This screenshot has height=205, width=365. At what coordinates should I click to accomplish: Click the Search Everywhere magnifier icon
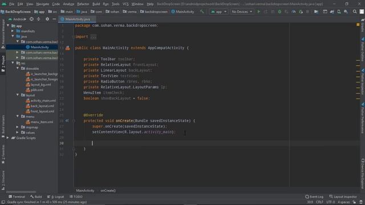coord(355,11)
